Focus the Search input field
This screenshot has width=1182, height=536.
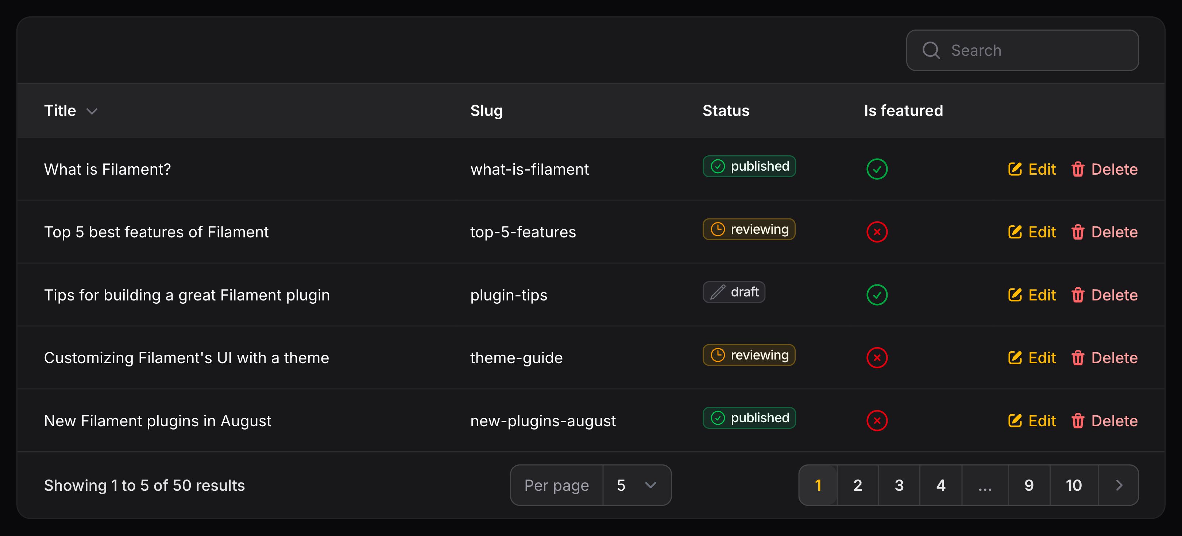coord(1037,50)
